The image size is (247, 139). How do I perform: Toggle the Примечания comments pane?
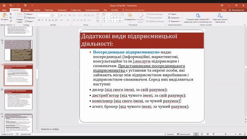pyautogui.click(x=184, y=134)
